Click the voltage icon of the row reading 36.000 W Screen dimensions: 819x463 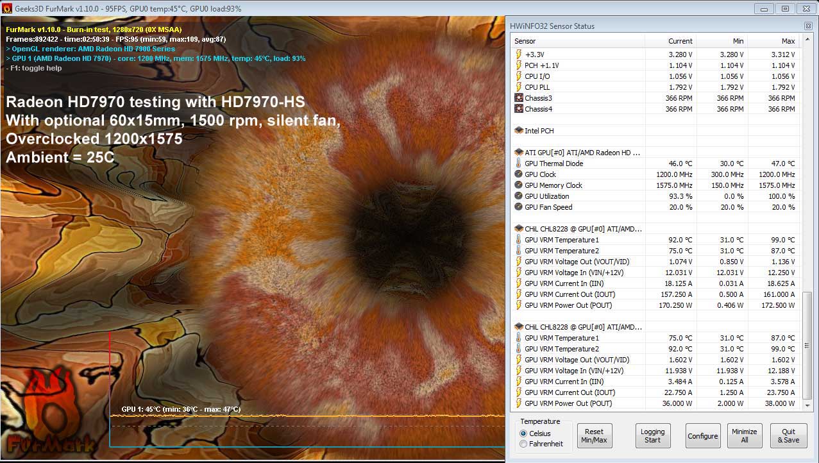(x=519, y=403)
